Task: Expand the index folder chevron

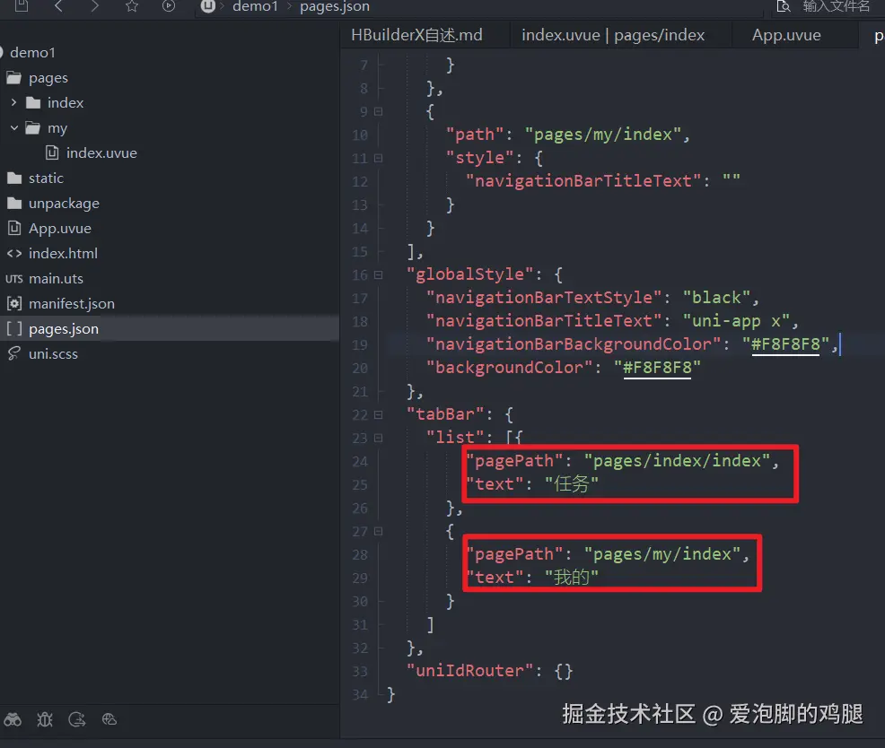Action: coord(14,102)
